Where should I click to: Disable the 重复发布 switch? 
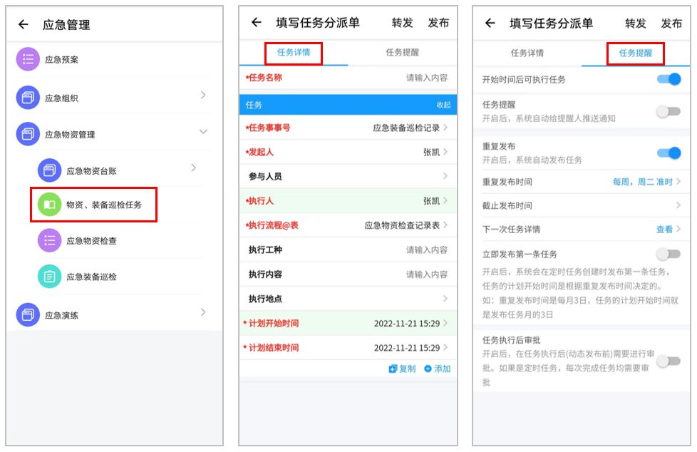(668, 153)
